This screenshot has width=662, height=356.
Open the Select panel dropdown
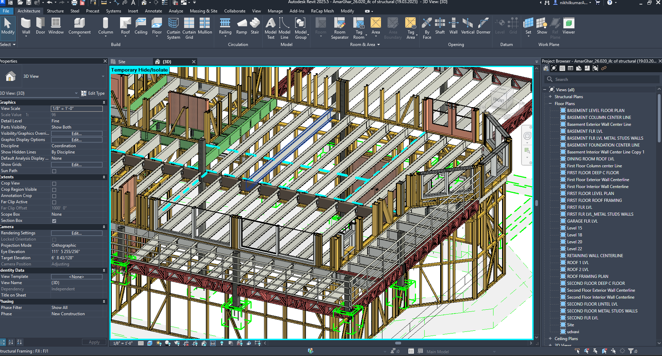pyautogui.click(x=8, y=45)
